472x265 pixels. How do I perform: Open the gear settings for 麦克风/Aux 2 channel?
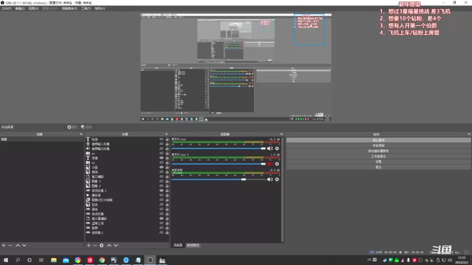(x=277, y=164)
